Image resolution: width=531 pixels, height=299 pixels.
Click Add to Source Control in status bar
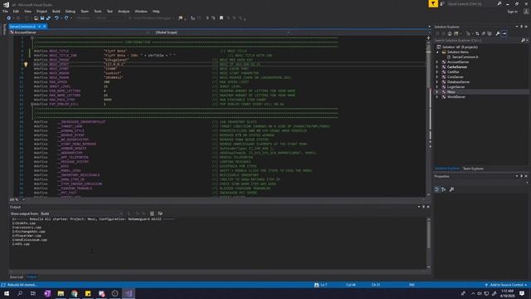(507, 285)
